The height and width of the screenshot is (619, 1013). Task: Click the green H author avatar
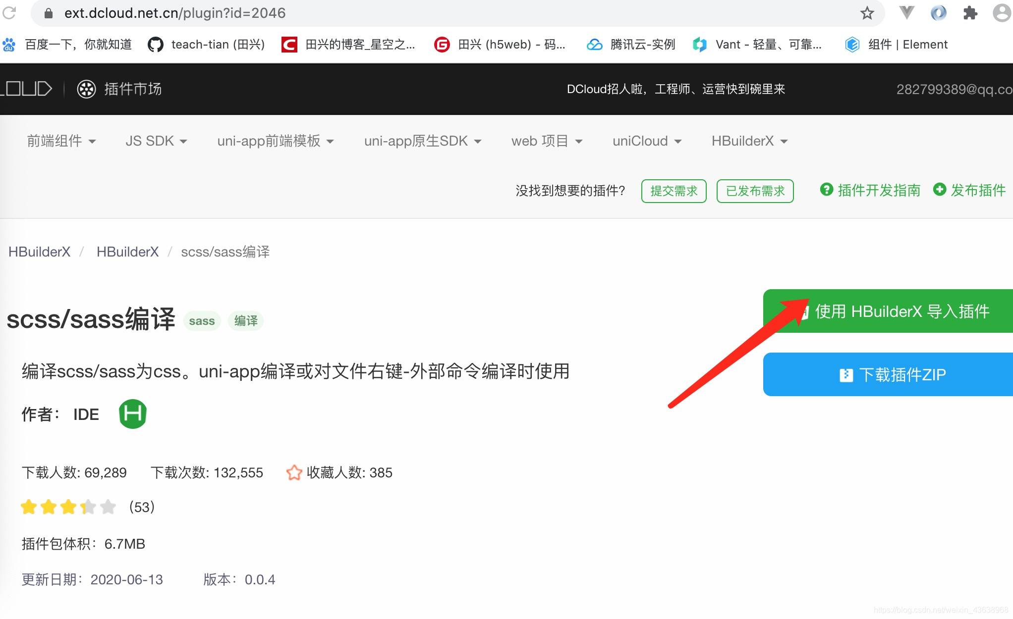point(133,414)
